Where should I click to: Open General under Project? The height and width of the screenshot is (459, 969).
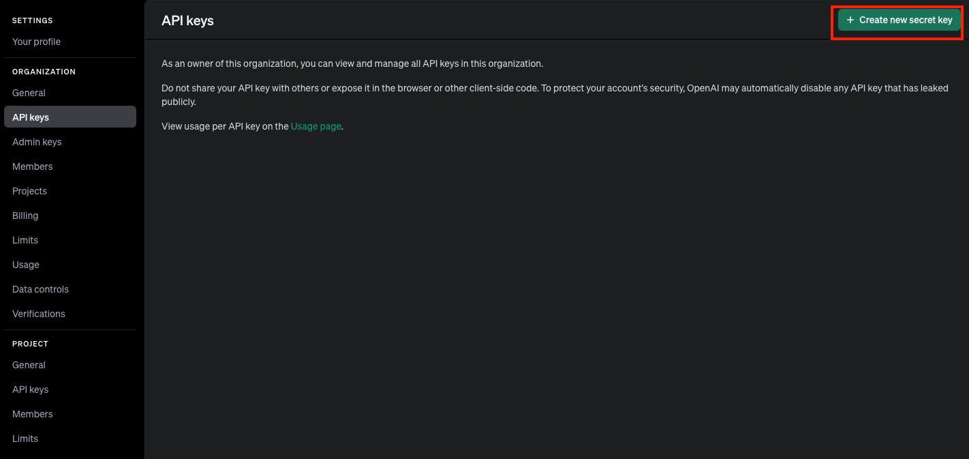pos(29,365)
